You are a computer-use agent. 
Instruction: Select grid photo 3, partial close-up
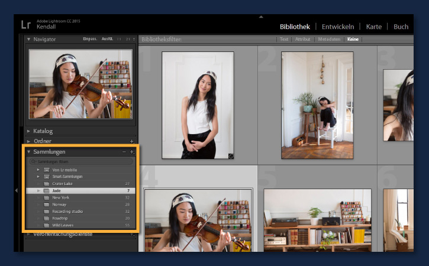pyautogui.click(x=398, y=105)
